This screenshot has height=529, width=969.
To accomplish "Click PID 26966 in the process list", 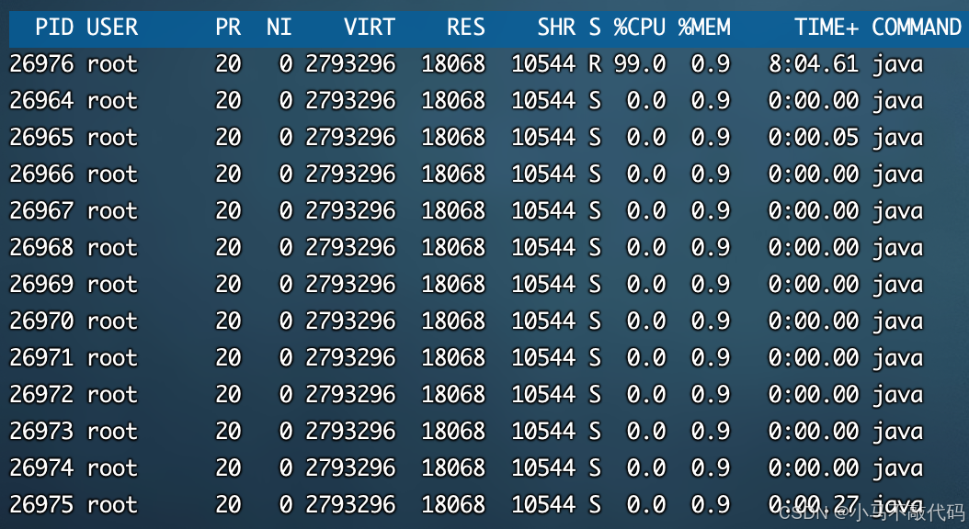I will click(x=41, y=174).
